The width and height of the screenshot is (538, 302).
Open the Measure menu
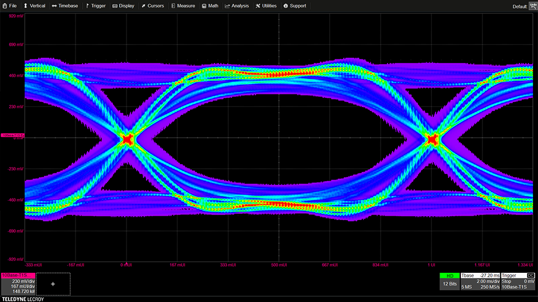(x=182, y=6)
